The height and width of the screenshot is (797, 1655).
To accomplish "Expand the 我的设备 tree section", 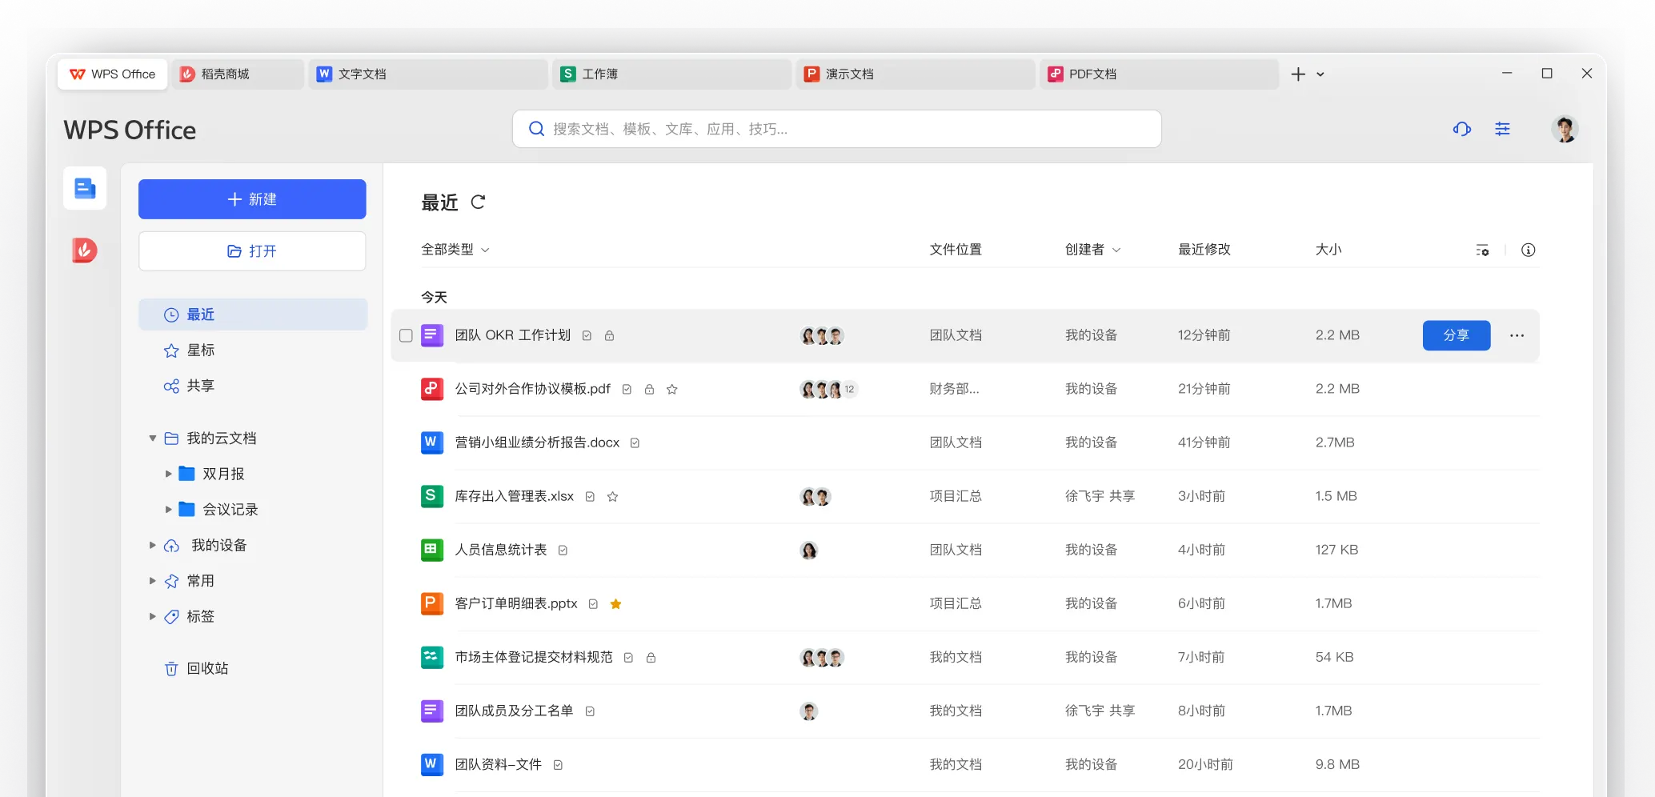I will [153, 545].
